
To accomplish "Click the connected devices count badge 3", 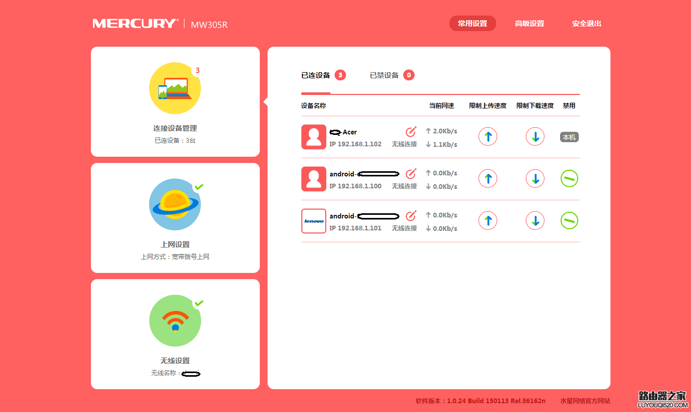I will tap(340, 75).
